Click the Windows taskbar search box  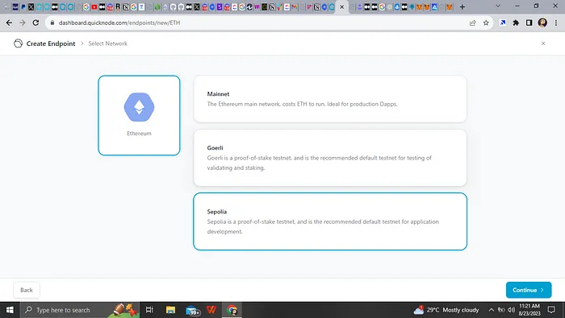pos(79,310)
